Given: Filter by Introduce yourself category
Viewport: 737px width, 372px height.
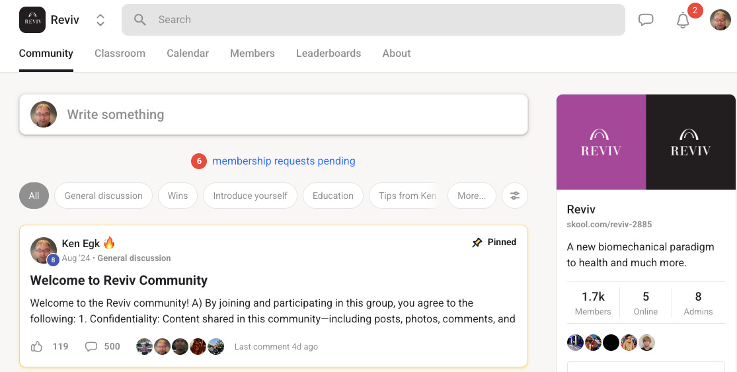Looking at the screenshot, I should [250, 196].
